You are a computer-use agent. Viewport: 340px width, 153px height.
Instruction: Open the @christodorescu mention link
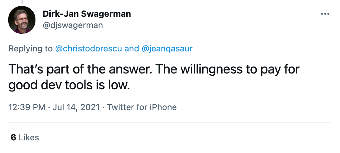click(x=88, y=48)
